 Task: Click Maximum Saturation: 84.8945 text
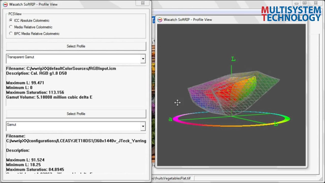click(35, 170)
